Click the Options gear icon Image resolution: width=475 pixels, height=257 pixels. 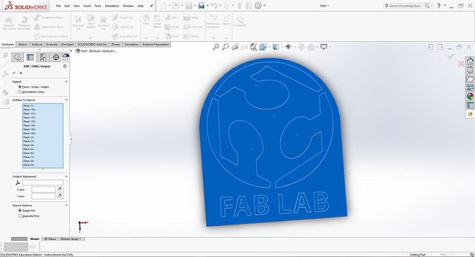258,5
